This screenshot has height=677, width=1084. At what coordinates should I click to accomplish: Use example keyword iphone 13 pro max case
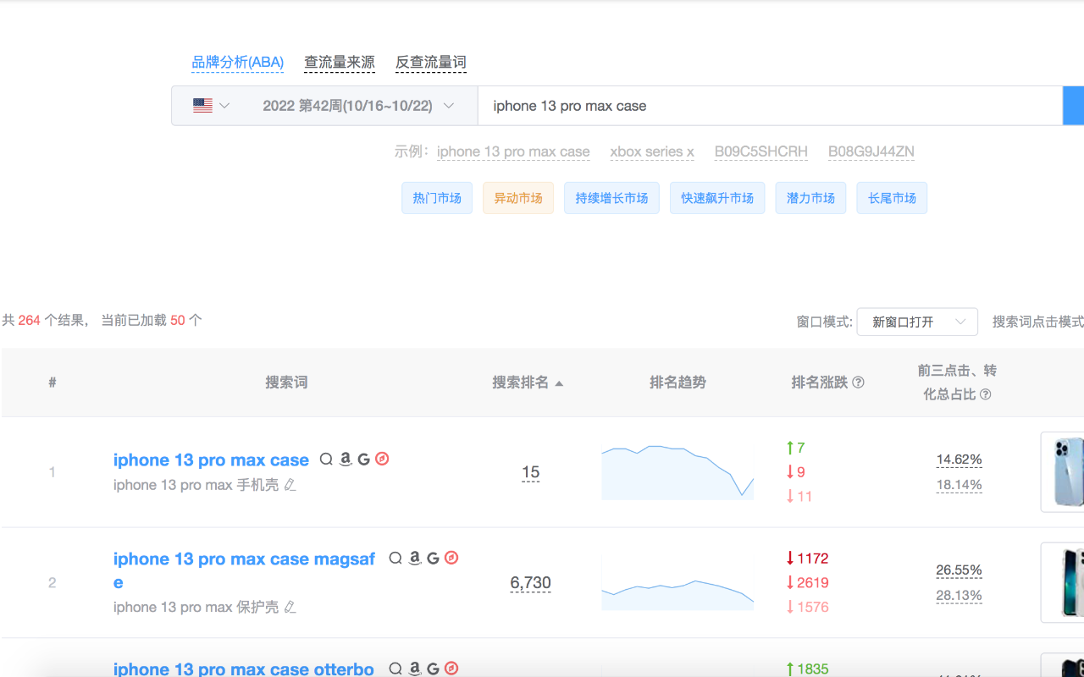(x=513, y=151)
